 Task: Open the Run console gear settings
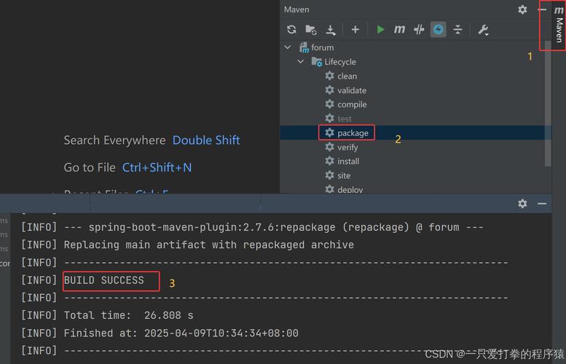click(522, 204)
